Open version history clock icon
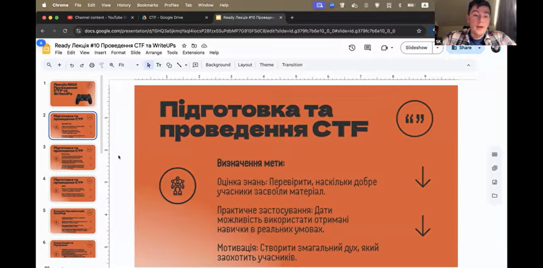The width and height of the screenshot is (543, 268). tap(352, 48)
